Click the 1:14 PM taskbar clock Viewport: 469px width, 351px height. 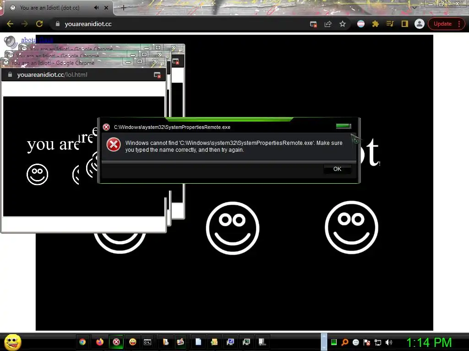[x=429, y=342]
